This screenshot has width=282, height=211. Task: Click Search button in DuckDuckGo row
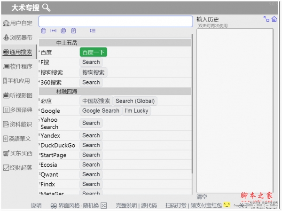coord(91,145)
